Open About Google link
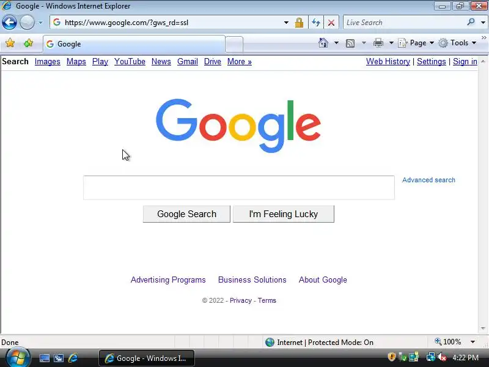The image size is (489, 367). coord(323,280)
